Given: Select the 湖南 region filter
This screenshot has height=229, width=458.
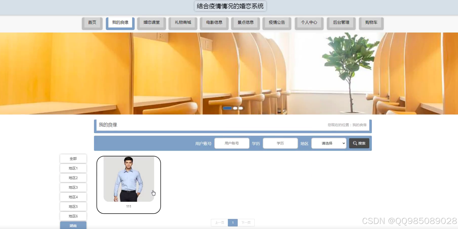Looking at the screenshot, I should pos(73,225).
